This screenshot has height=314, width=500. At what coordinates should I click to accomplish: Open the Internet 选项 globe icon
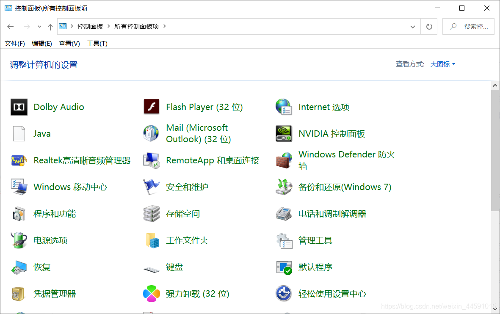(284, 107)
